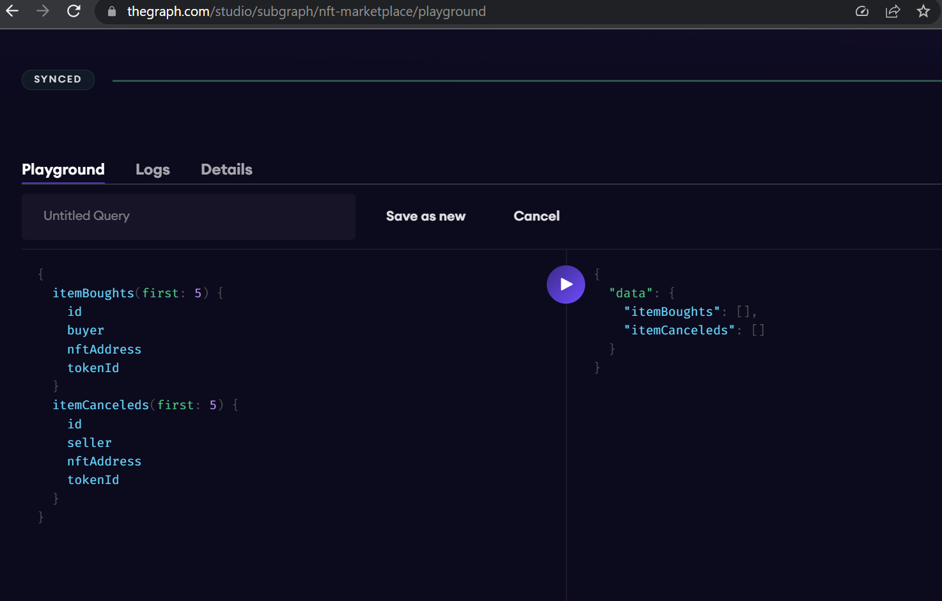This screenshot has width=942, height=601.
Task: Click tokenId under itemBoughts
Action: pos(93,368)
